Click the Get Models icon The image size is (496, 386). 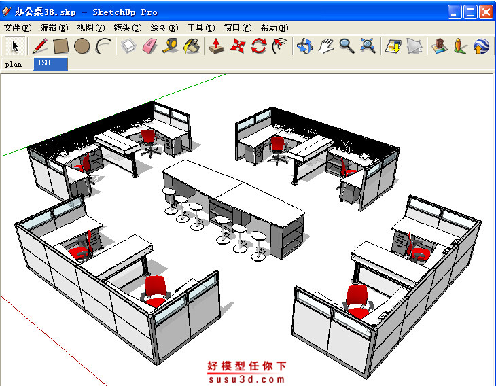393,46
